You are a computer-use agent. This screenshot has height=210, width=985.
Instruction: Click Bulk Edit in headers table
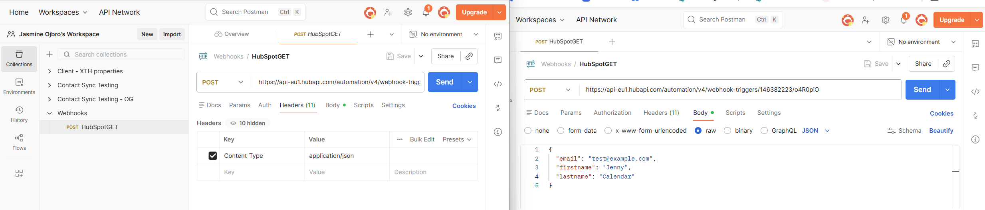coord(422,139)
